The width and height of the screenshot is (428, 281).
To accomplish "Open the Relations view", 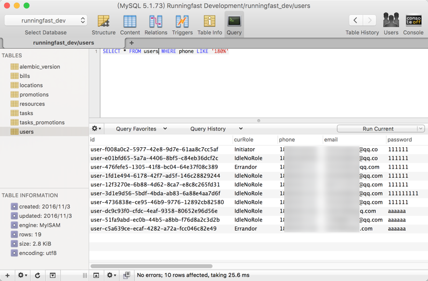I will pyautogui.click(x=156, y=25).
